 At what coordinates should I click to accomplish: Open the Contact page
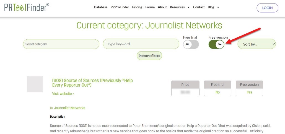(x=199, y=7)
